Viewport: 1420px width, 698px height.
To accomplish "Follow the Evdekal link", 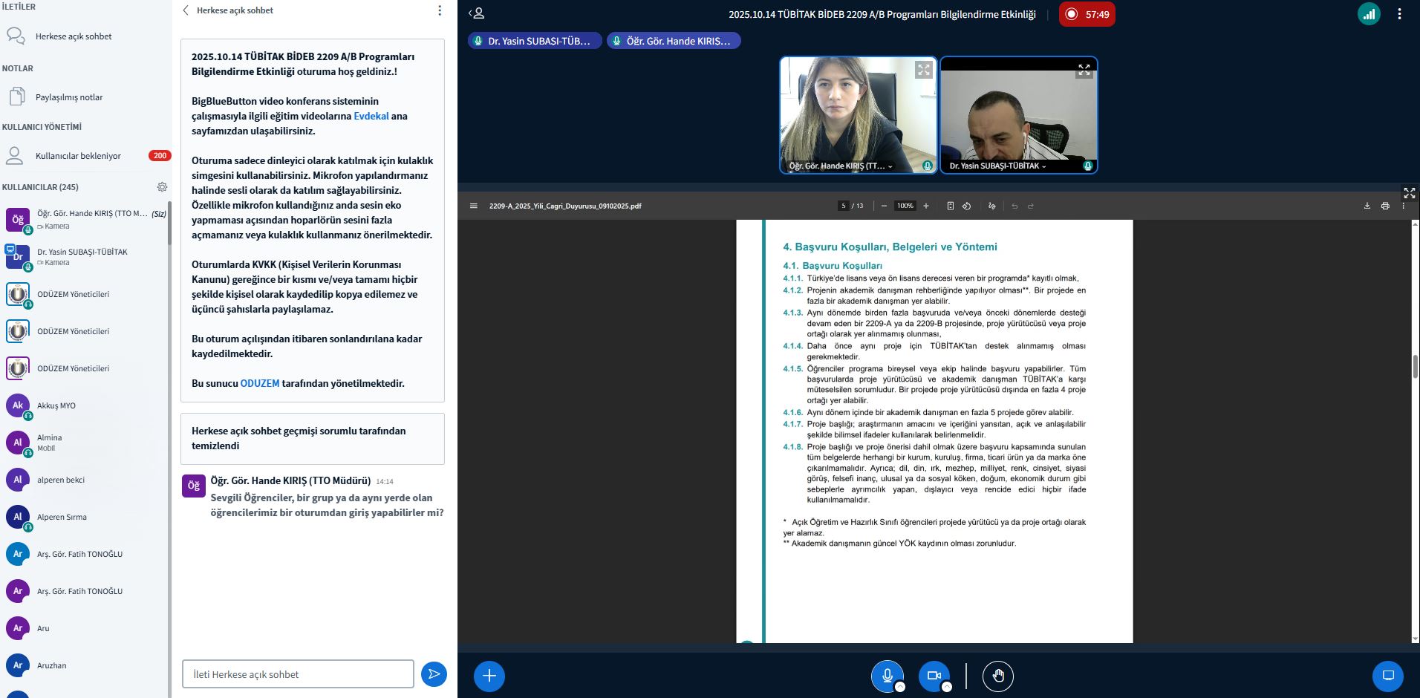I will click(x=371, y=116).
